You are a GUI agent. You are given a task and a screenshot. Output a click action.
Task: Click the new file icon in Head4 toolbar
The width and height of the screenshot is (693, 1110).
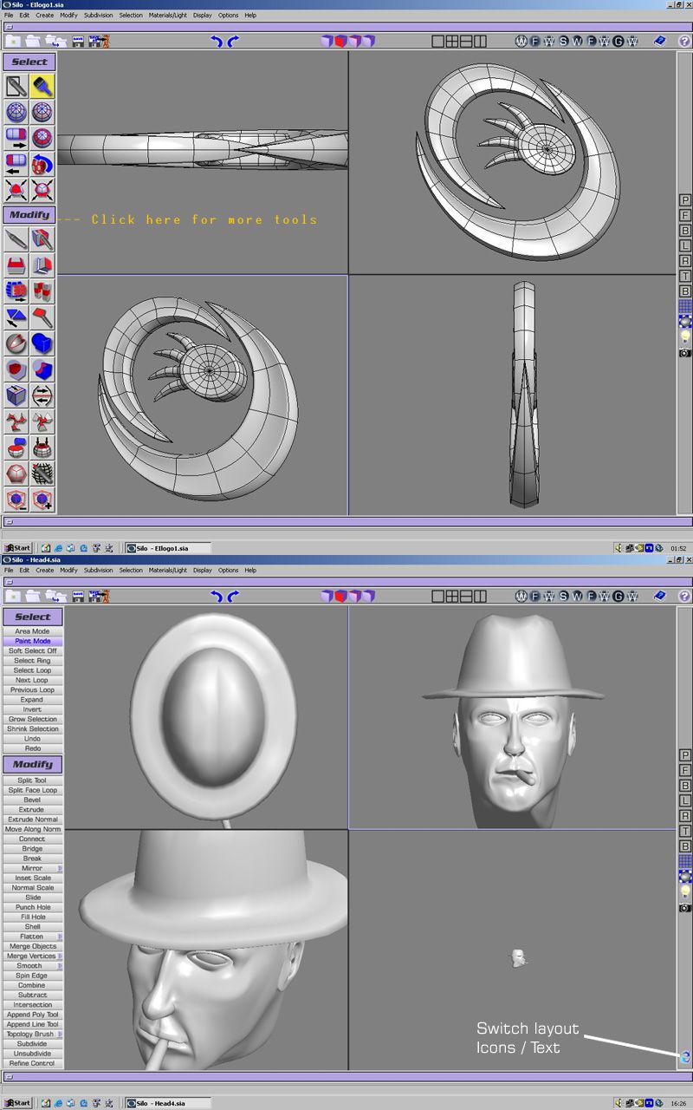pos(13,596)
